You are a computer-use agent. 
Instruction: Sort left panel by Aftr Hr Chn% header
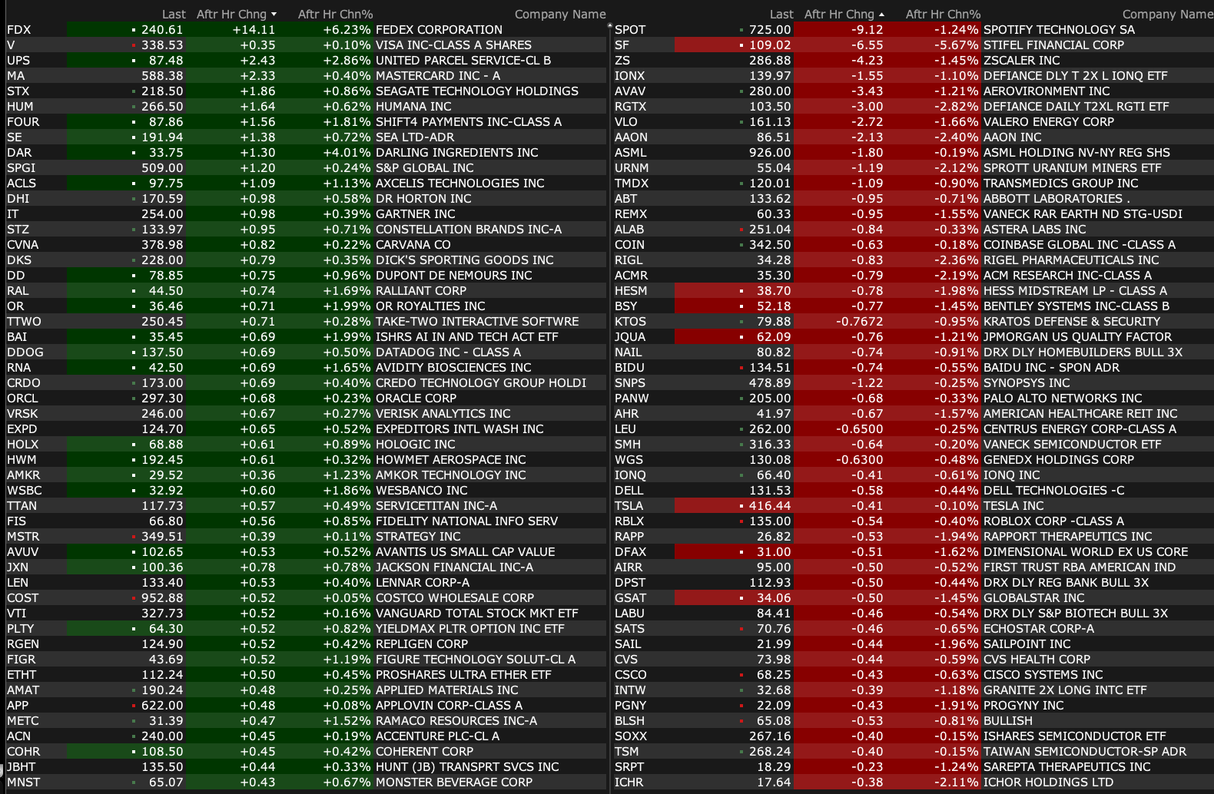click(335, 15)
